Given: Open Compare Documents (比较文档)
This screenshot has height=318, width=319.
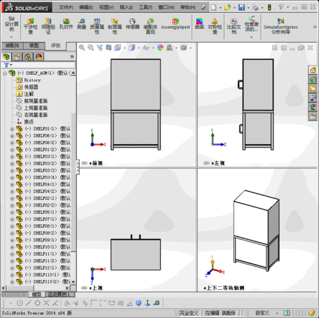Looking at the screenshot, I should pos(234,26).
